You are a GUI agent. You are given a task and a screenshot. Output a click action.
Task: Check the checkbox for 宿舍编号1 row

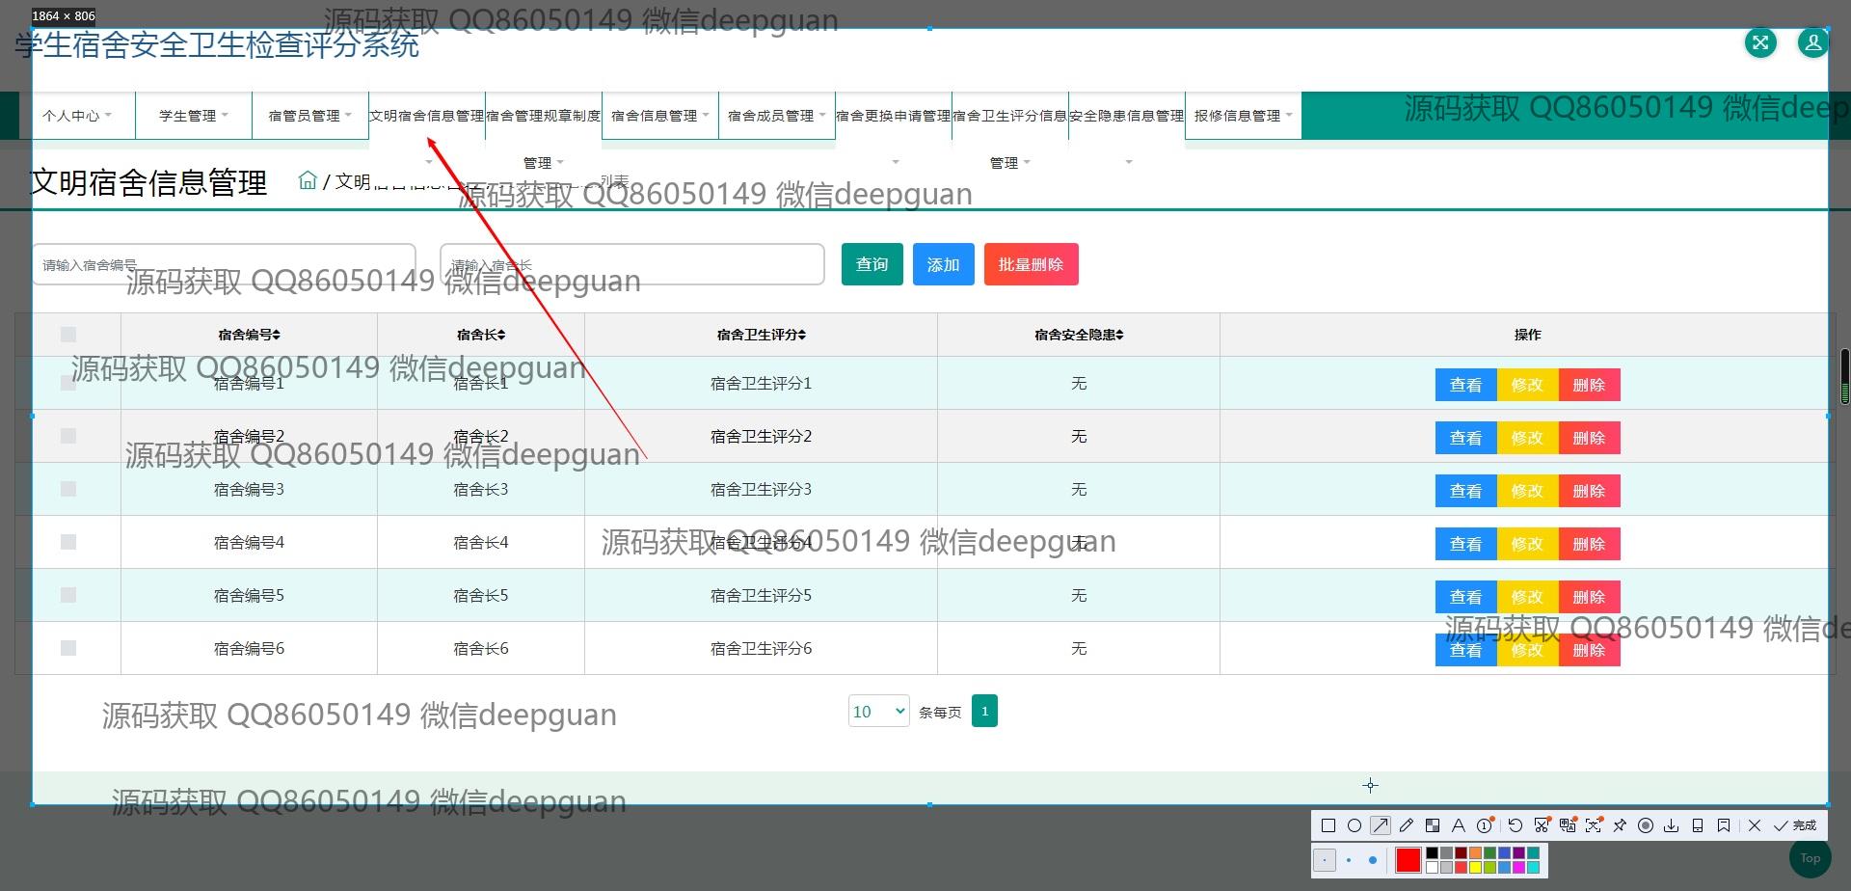tap(68, 383)
